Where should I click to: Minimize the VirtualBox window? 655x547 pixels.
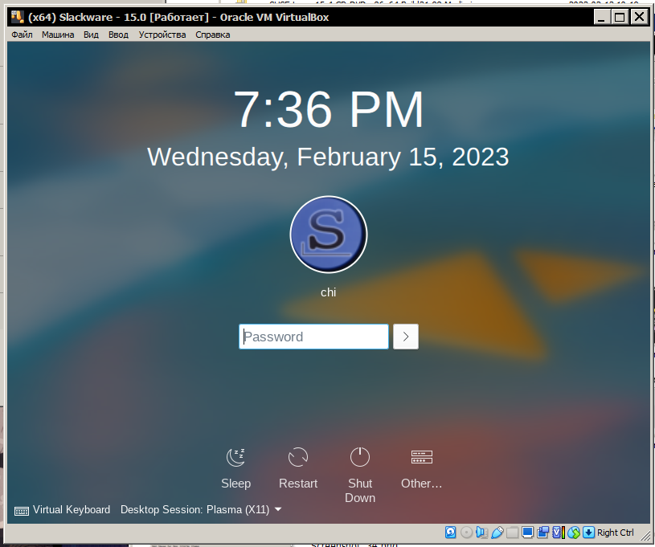[602, 17]
